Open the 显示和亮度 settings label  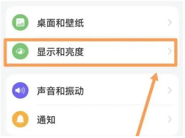tap(60, 52)
